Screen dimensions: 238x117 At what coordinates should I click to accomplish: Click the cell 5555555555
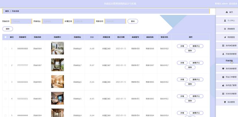[23, 99]
